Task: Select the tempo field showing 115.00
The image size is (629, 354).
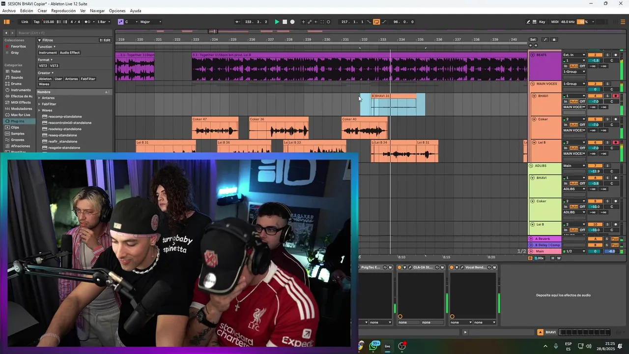Action: click(49, 22)
